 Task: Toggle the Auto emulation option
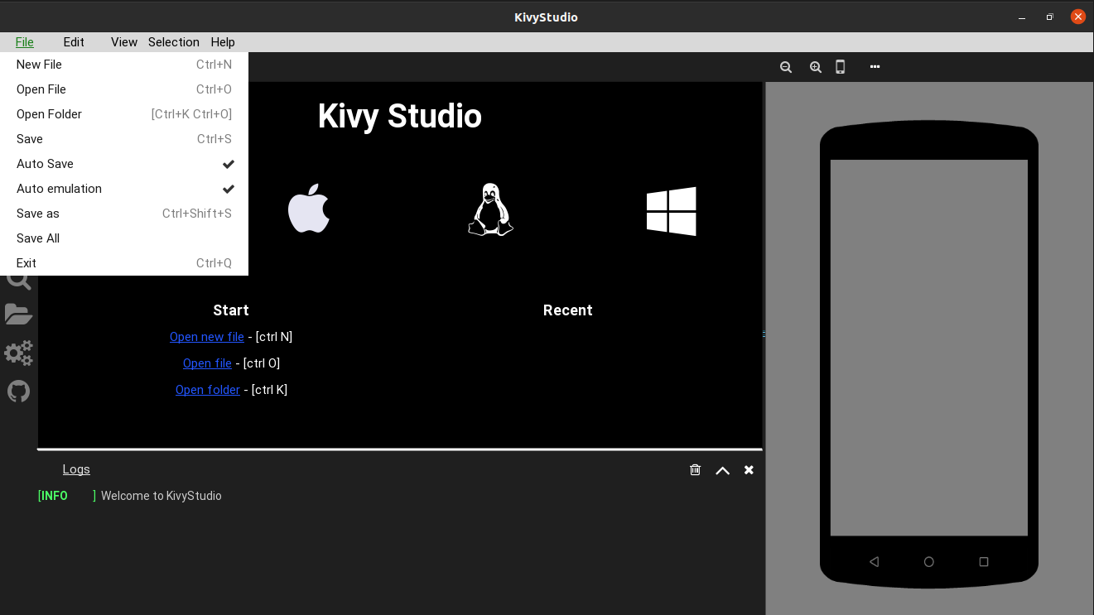click(124, 189)
